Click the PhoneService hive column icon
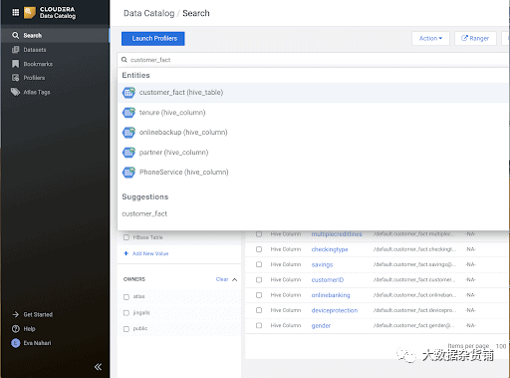 (x=128, y=173)
